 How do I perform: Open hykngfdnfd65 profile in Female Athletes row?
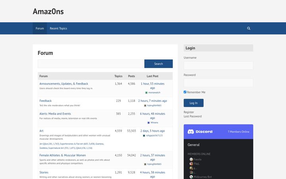pos(154,164)
